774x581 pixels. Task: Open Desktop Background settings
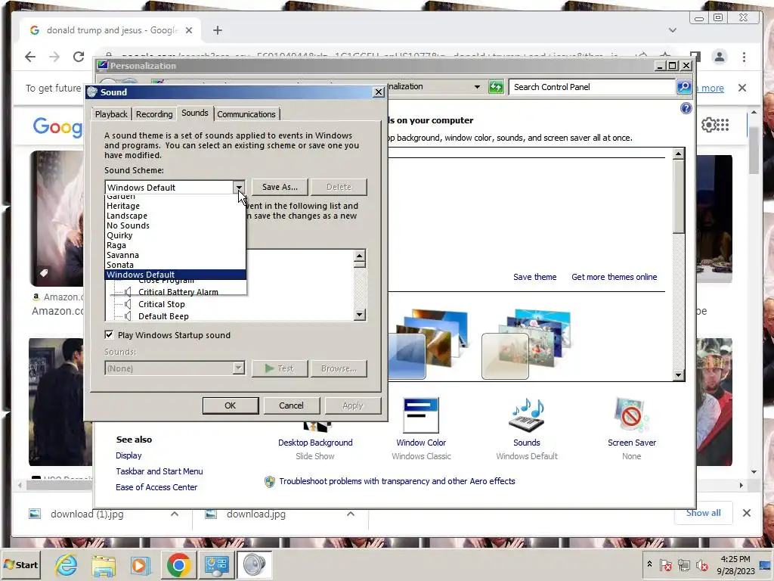(315, 443)
